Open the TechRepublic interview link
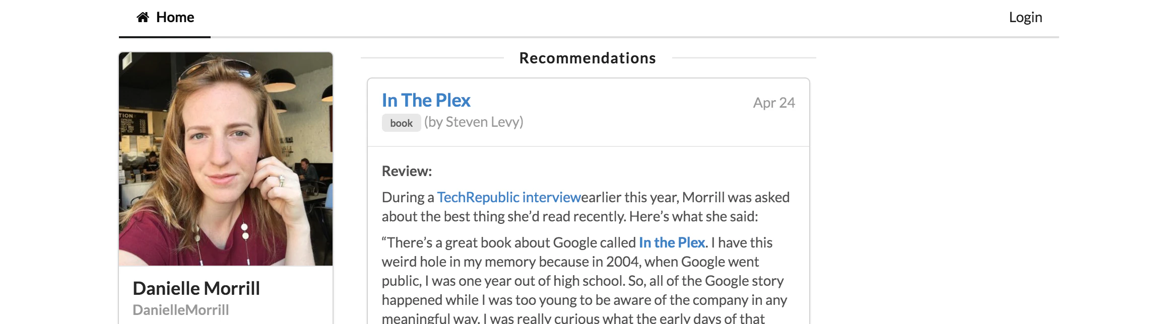The image size is (1170, 324). [509, 197]
